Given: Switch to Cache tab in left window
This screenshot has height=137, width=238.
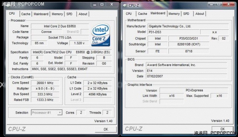Looking at the screenshot, I should click(26, 14).
